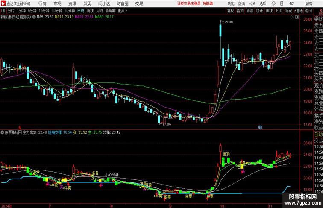Screen dimensions: 323x208
Task: Open 多周期 multi-period view
Action: 110,11
